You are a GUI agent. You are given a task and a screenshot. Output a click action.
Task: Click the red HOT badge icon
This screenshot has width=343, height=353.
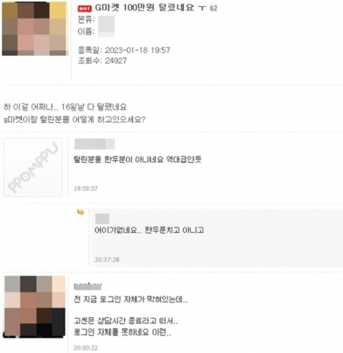84,9
